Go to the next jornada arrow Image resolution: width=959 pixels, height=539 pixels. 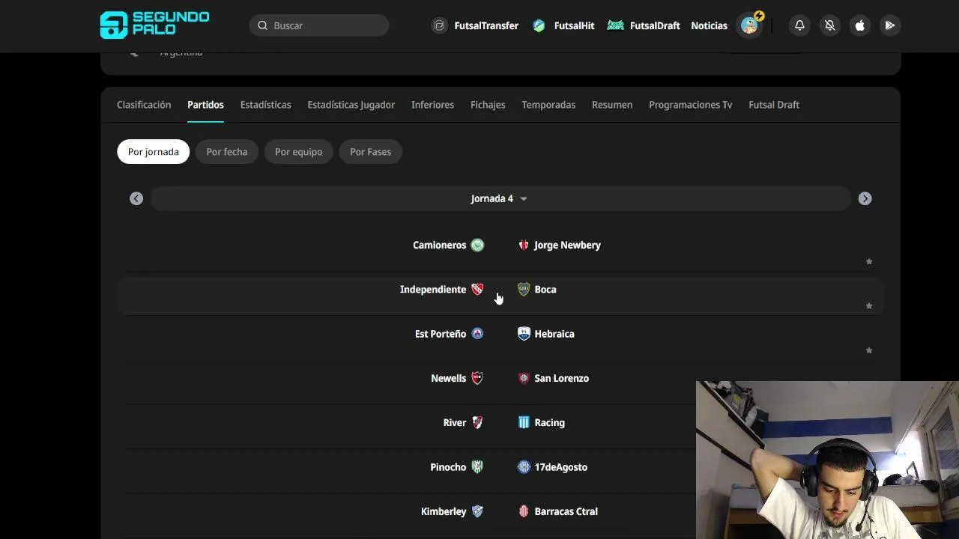(x=865, y=198)
